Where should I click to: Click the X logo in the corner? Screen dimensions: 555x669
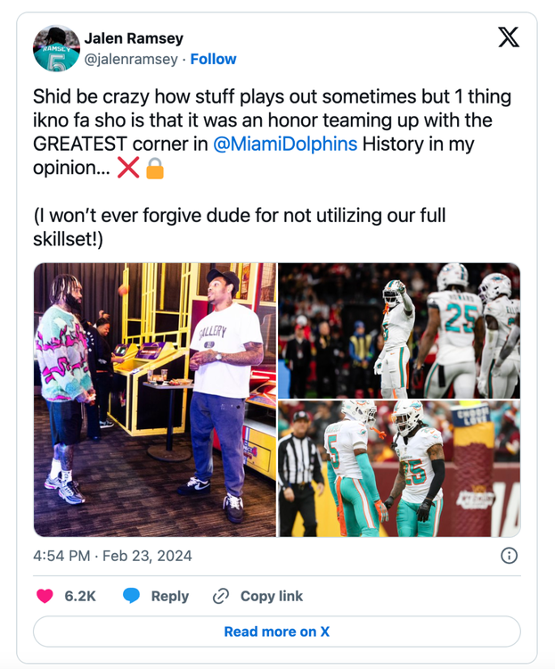coord(508,37)
